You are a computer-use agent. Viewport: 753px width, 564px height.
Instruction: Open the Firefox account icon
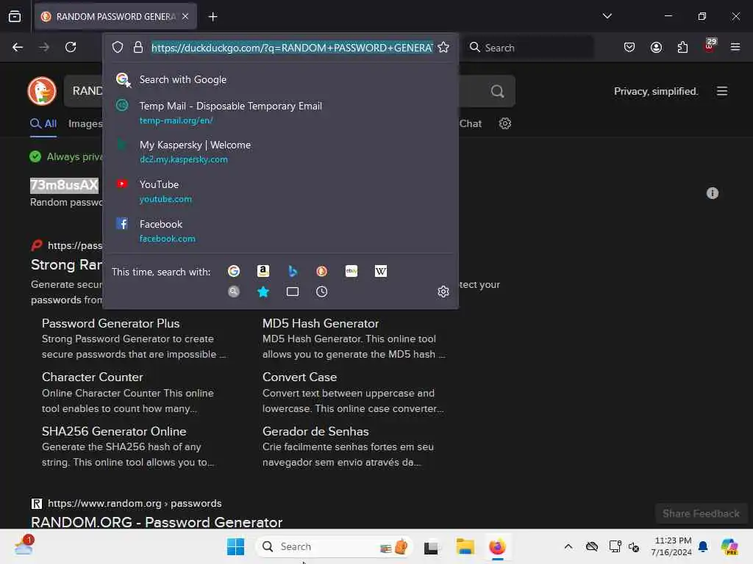pos(656,47)
